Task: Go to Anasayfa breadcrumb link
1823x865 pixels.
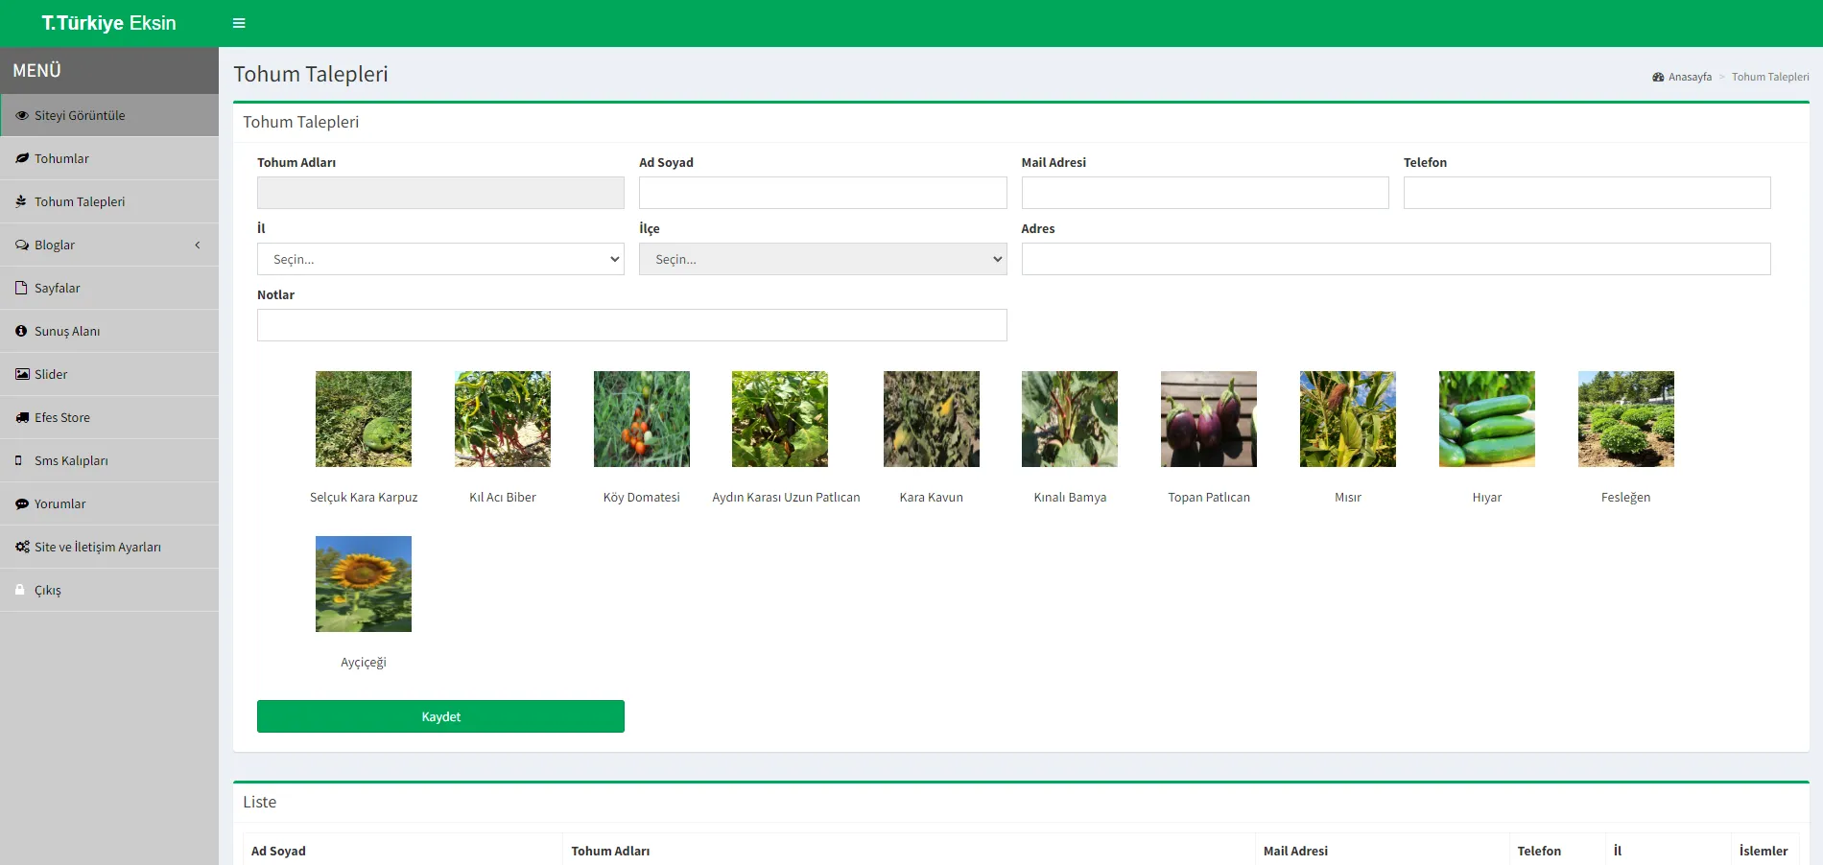Action: pyautogui.click(x=1689, y=77)
